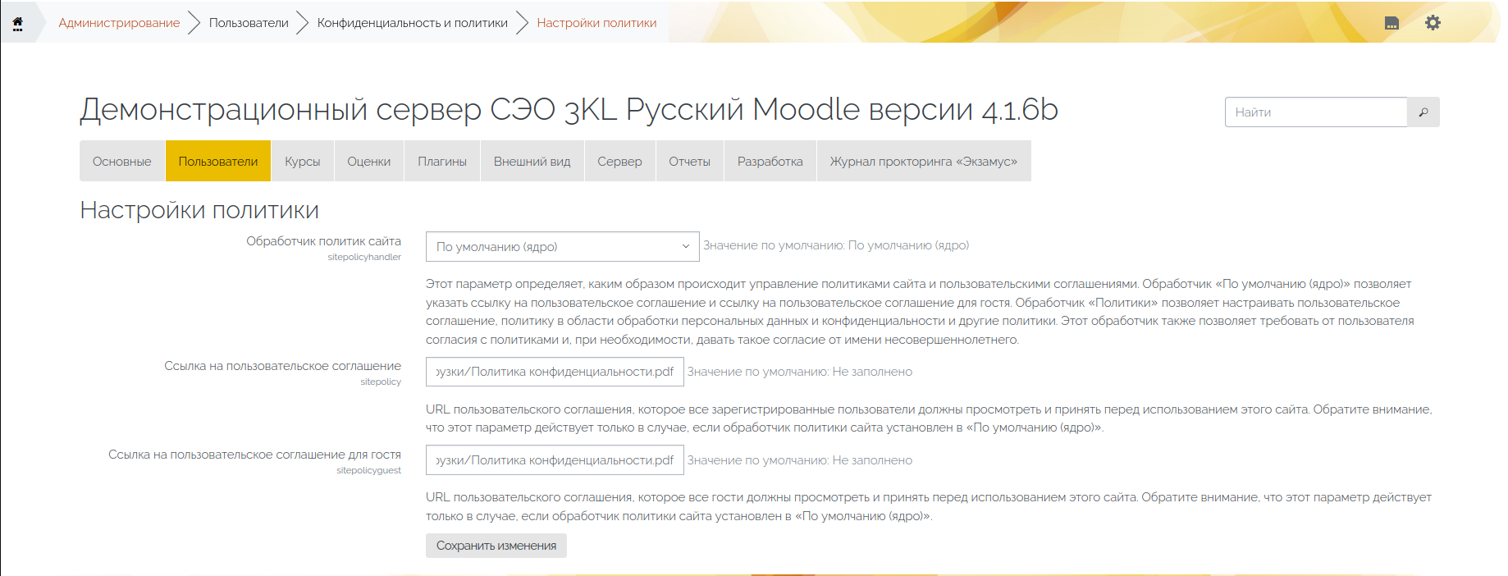Click Сохранить изменения button
Screen dimensions: 1508x576
pyautogui.click(x=496, y=546)
